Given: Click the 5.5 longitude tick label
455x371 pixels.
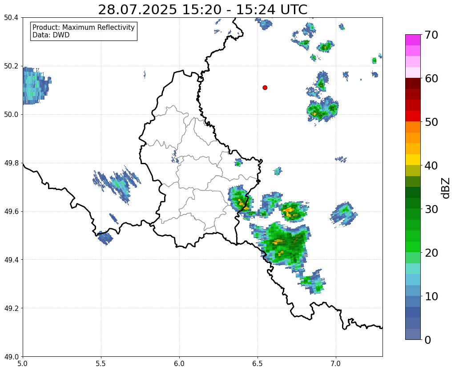Looking at the screenshot, I should pyautogui.click(x=101, y=364).
